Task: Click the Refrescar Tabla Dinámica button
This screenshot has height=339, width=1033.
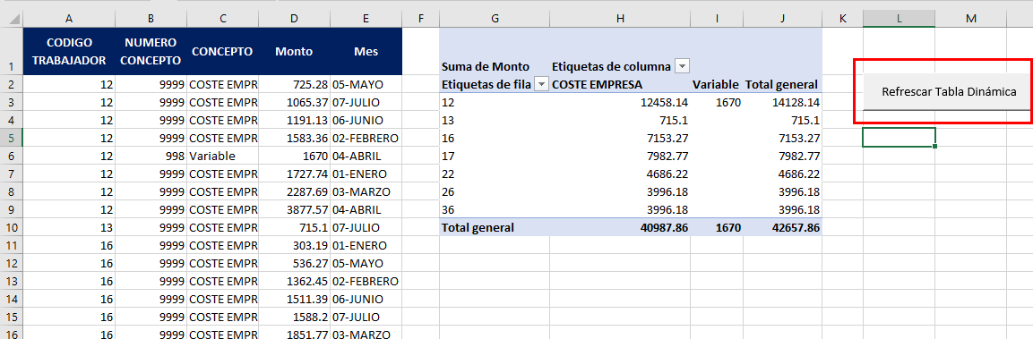Action: pyautogui.click(x=949, y=91)
